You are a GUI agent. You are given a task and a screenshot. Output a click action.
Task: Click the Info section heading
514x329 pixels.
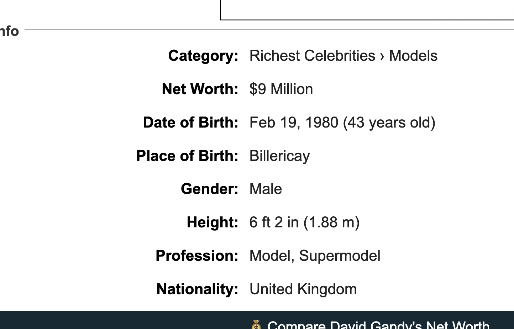tap(9, 31)
